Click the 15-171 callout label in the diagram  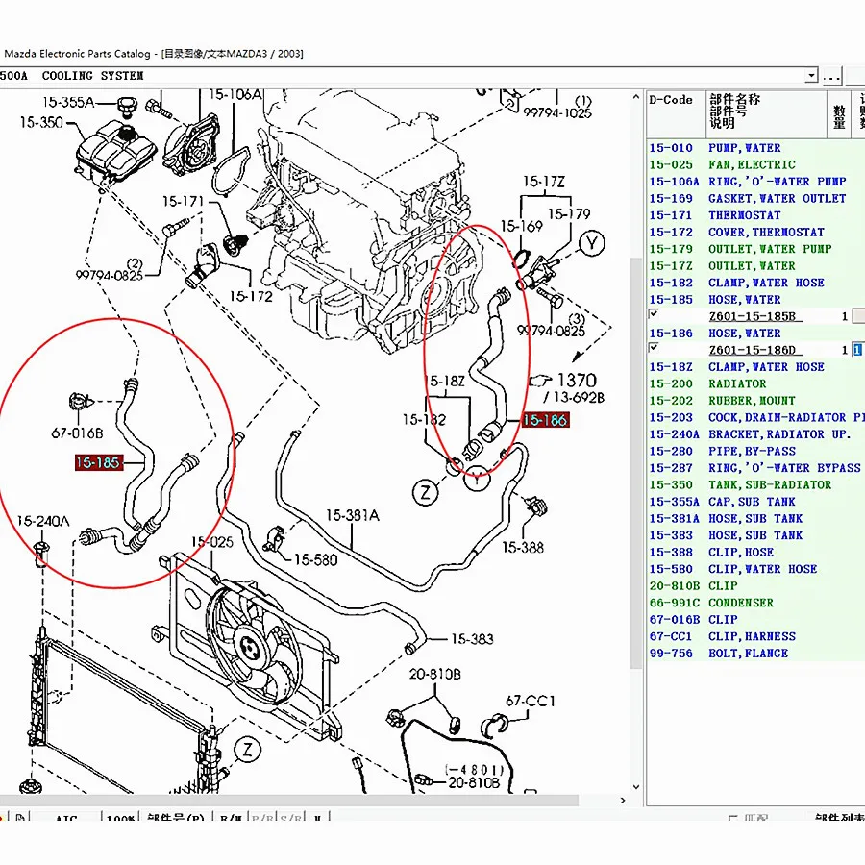click(184, 202)
